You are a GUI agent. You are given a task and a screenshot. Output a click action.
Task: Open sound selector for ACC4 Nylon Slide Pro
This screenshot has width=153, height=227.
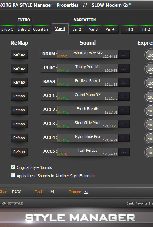124,138
